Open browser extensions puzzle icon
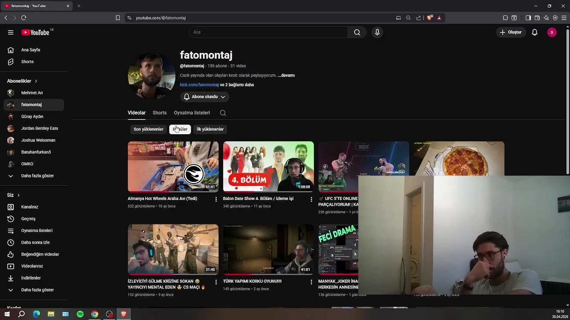This screenshot has width=570, height=320. point(505,18)
